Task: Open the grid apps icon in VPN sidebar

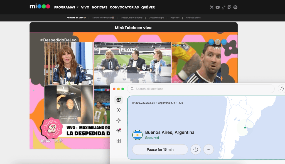Action: click(x=119, y=141)
